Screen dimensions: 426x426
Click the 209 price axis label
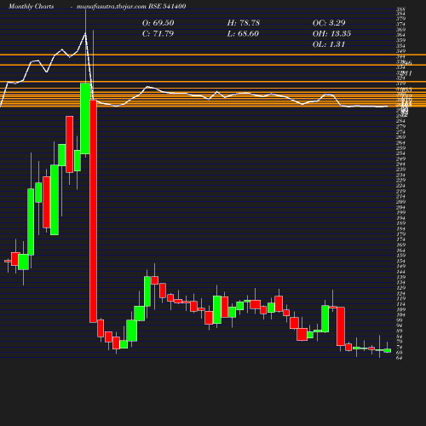400,202
